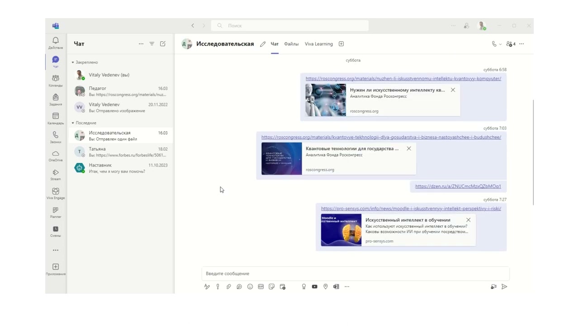Collapse the Последние section

(84, 123)
